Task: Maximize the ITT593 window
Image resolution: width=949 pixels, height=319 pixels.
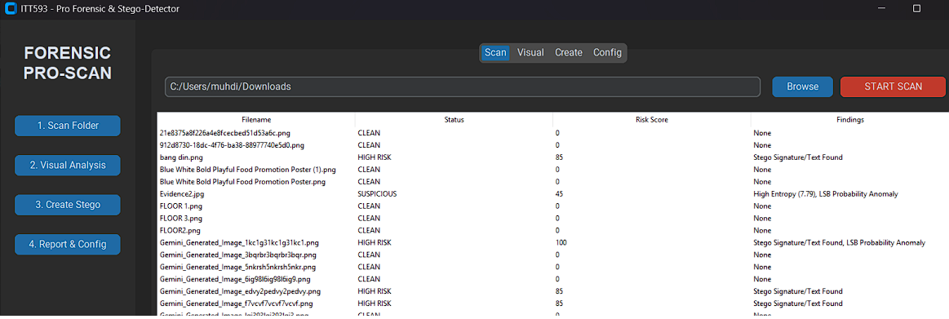Action: point(916,8)
